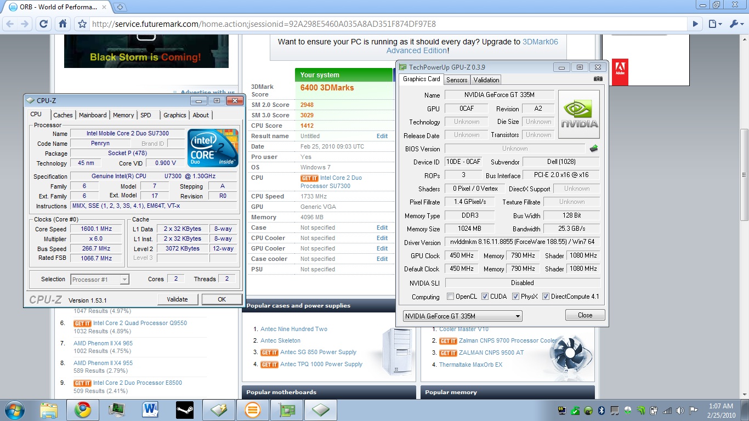Click Edit link for the Case row
Screen dimensions: 749x421
pos(382,227)
